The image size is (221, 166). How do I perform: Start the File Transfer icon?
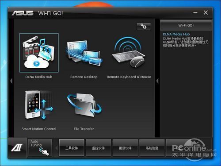84,105
